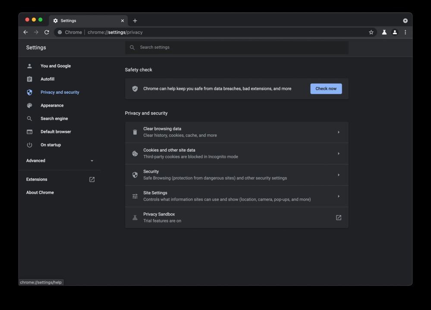Image resolution: width=431 pixels, height=310 pixels.
Task: Open the profile avatar icon
Action: point(394,32)
